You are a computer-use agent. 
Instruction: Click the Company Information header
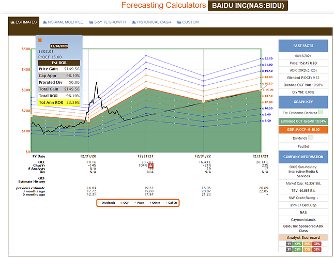click(x=303, y=157)
